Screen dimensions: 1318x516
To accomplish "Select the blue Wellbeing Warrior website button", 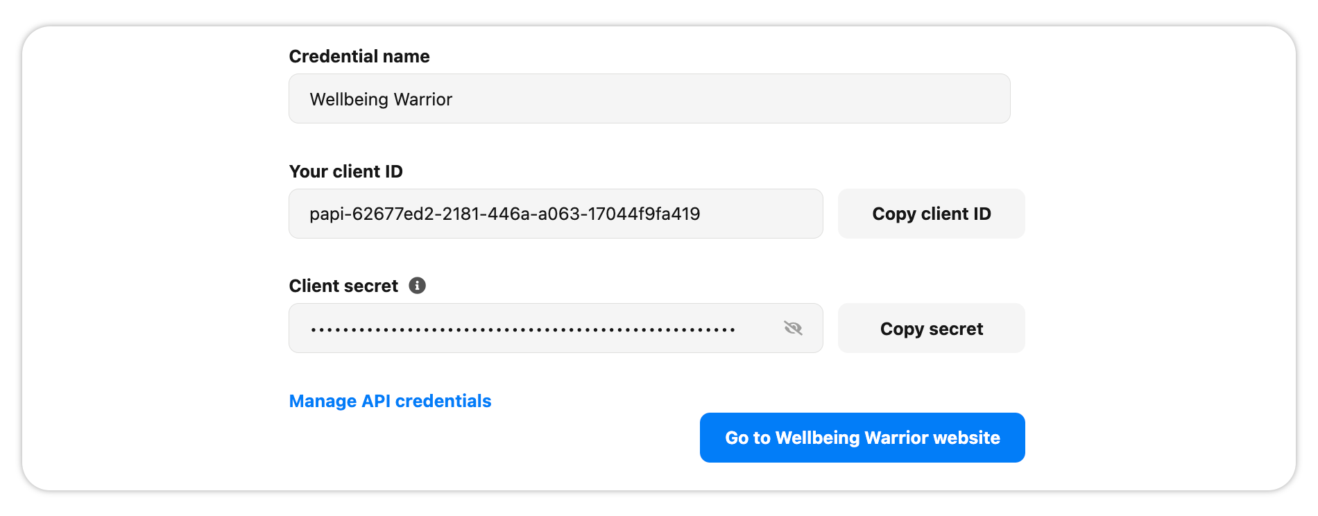I will click(x=862, y=438).
